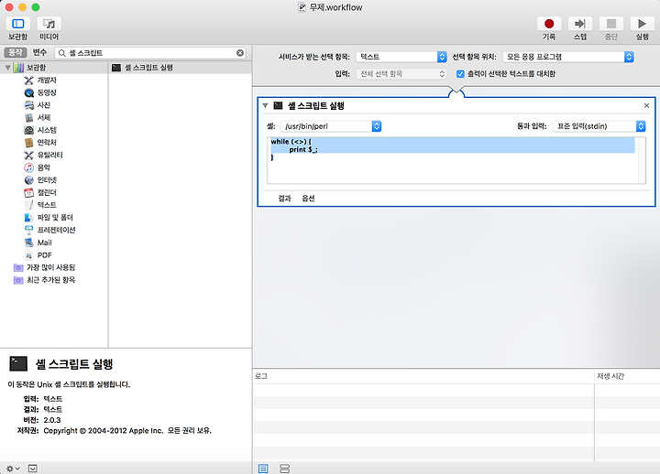Viewport: 660px width, 474px height.
Task: Toggle description pane with bottom-left button
Action: 32,469
